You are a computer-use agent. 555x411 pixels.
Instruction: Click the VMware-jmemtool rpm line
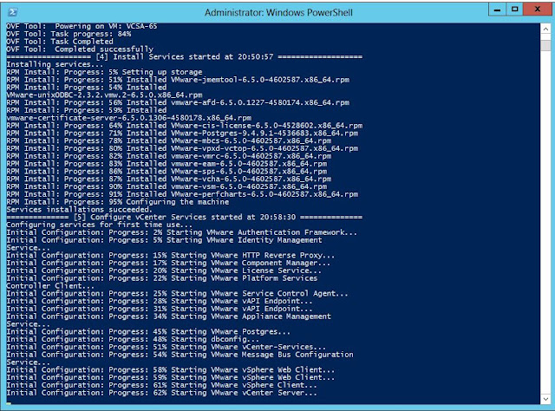coord(178,80)
